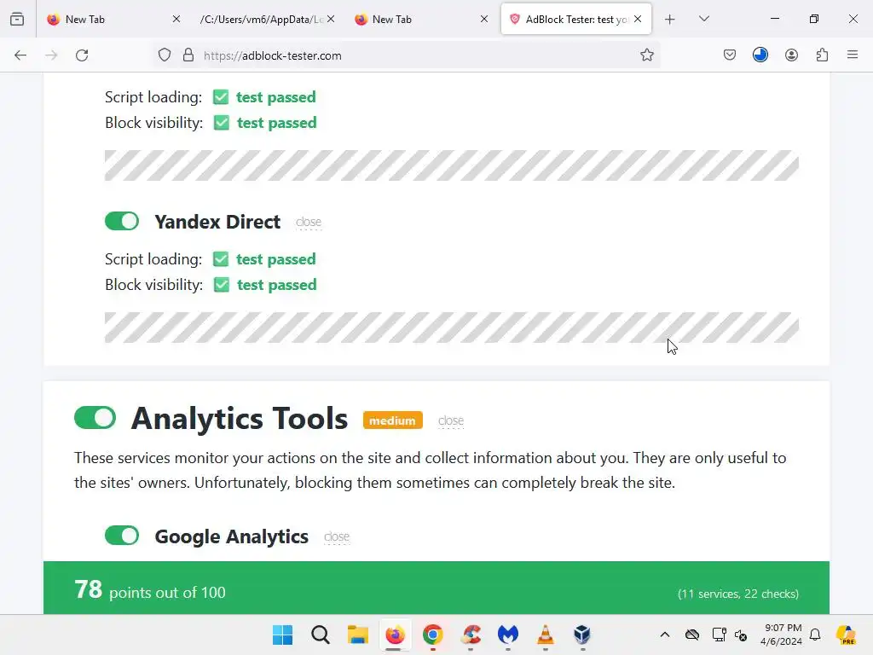Click the Analytics Tools heading

pyautogui.click(x=240, y=418)
